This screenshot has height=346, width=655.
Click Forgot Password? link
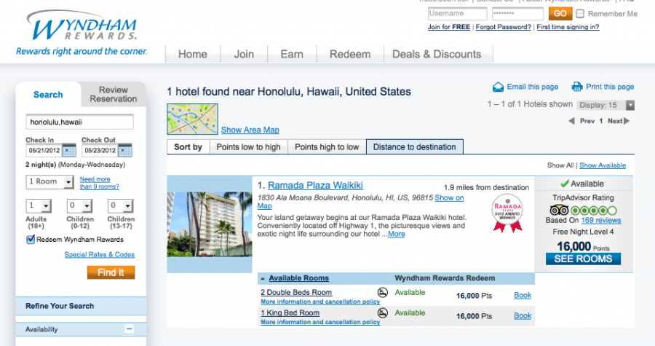click(x=504, y=27)
